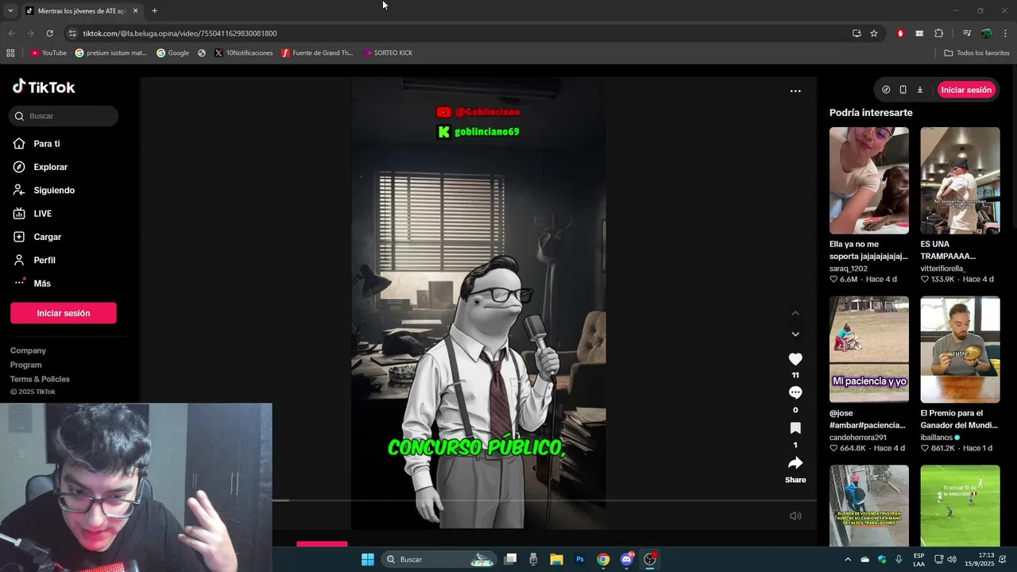The height and width of the screenshot is (572, 1017).
Task: Open candeherrera291 profile link
Action: [x=858, y=438]
